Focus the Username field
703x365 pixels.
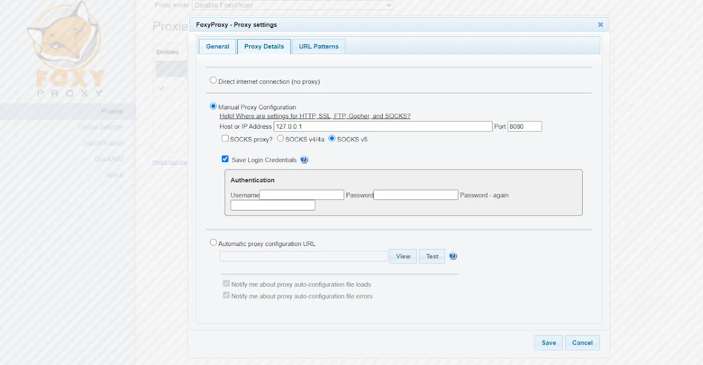(302, 195)
